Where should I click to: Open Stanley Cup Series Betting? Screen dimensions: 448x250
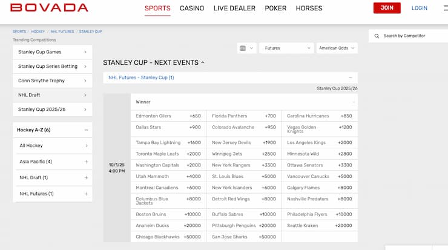click(x=53, y=67)
